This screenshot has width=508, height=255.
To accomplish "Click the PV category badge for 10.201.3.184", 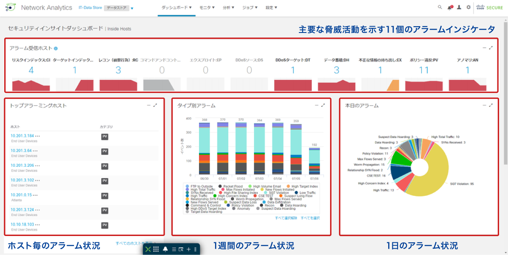I will point(105,137).
